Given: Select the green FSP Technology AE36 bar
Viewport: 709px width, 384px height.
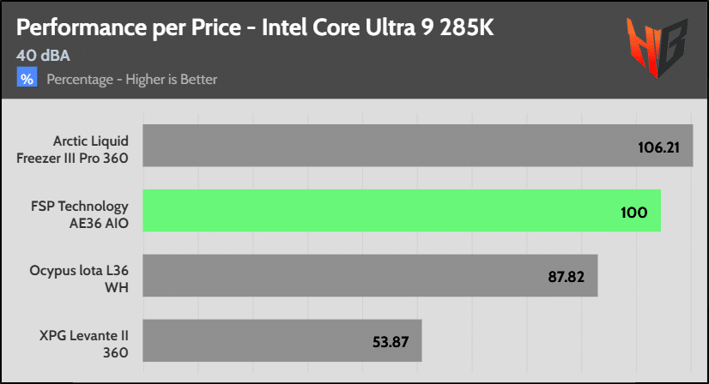Looking at the screenshot, I should pyautogui.click(x=402, y=211).
